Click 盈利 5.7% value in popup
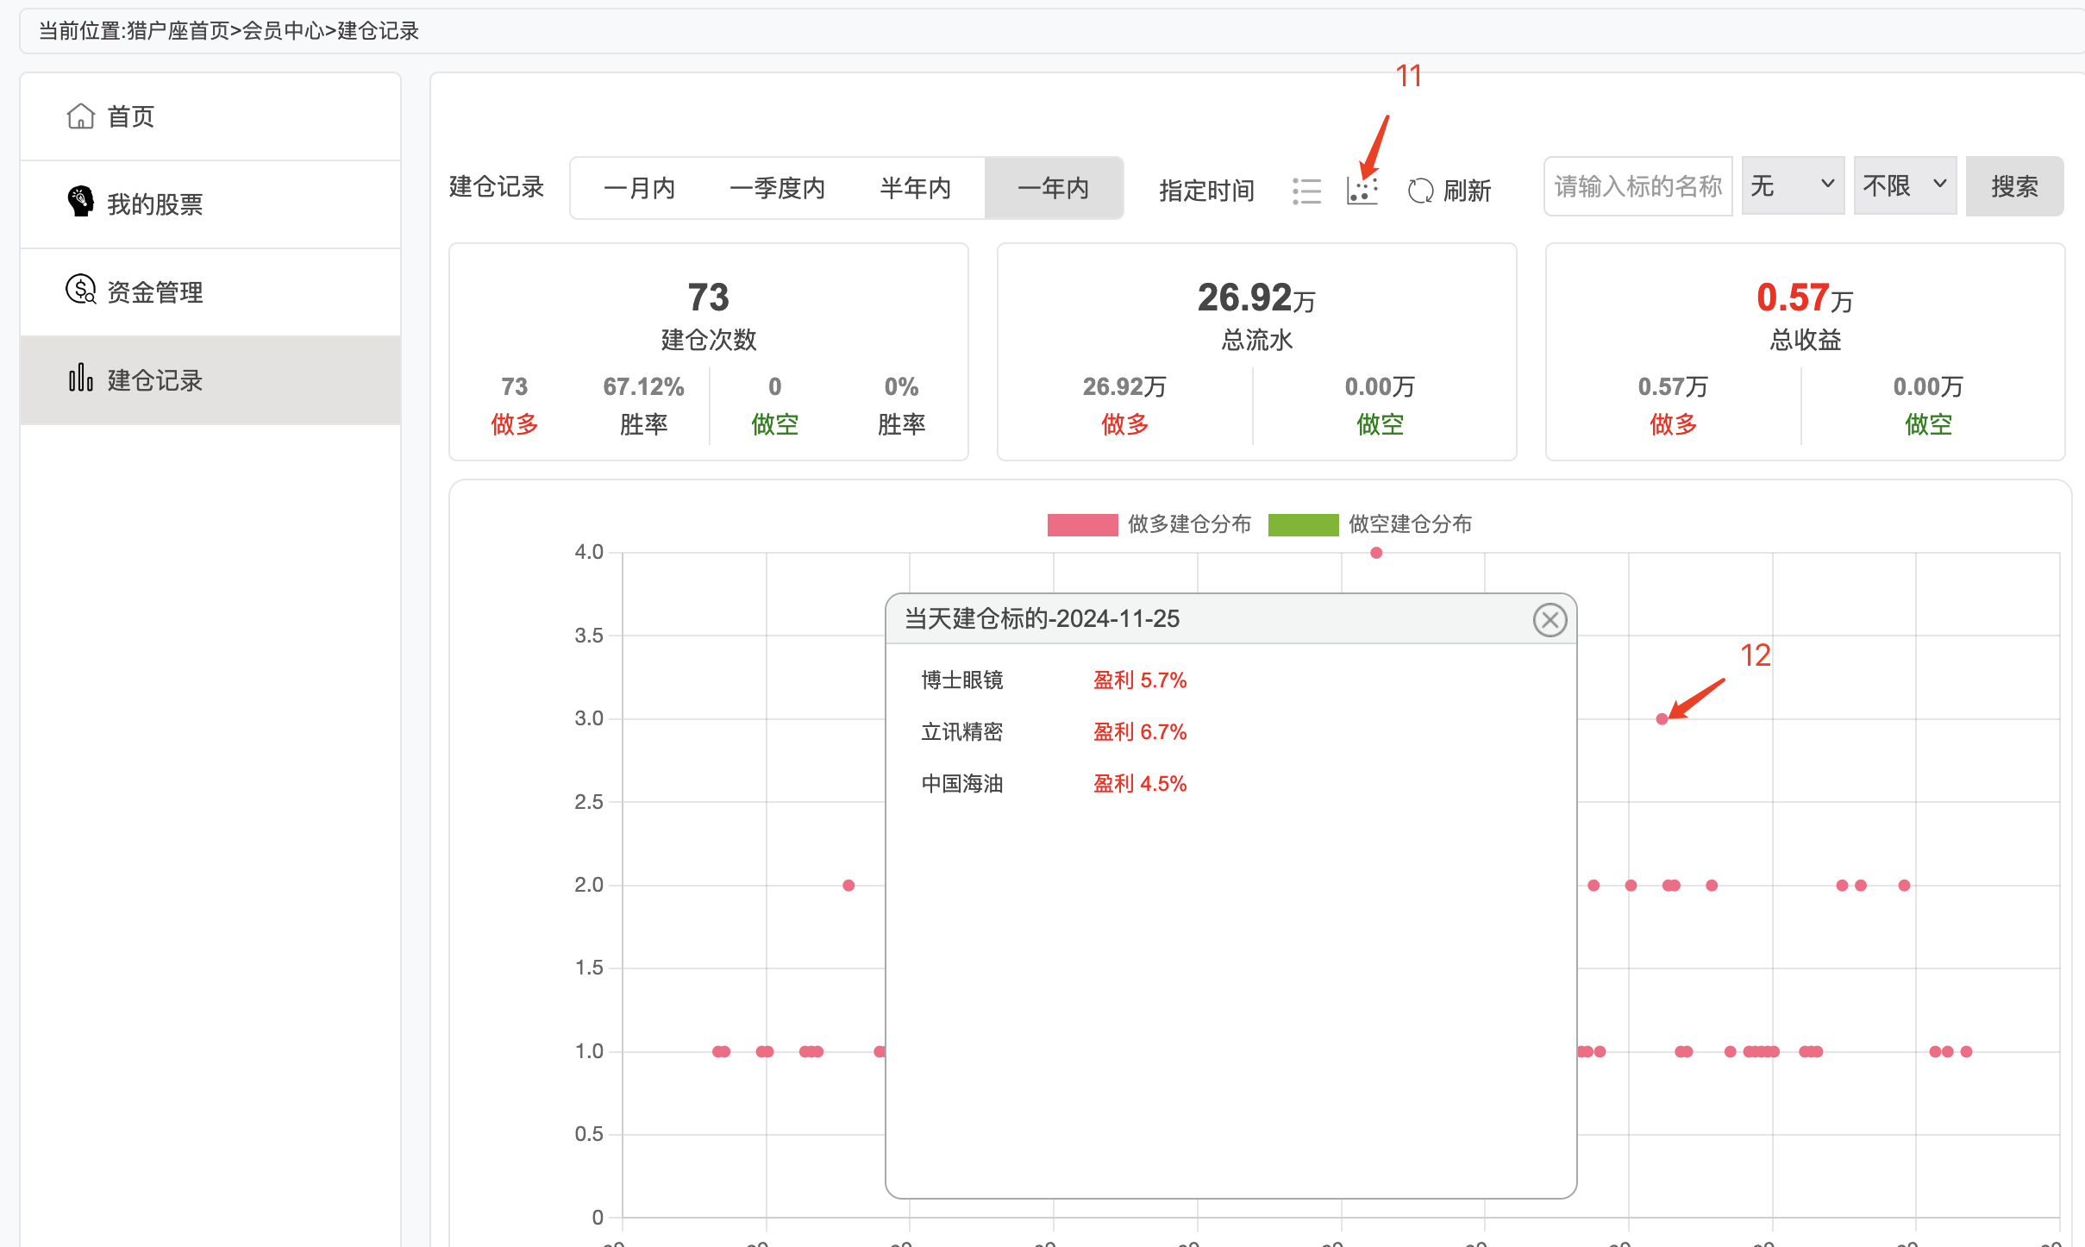 pos(1140,680)
